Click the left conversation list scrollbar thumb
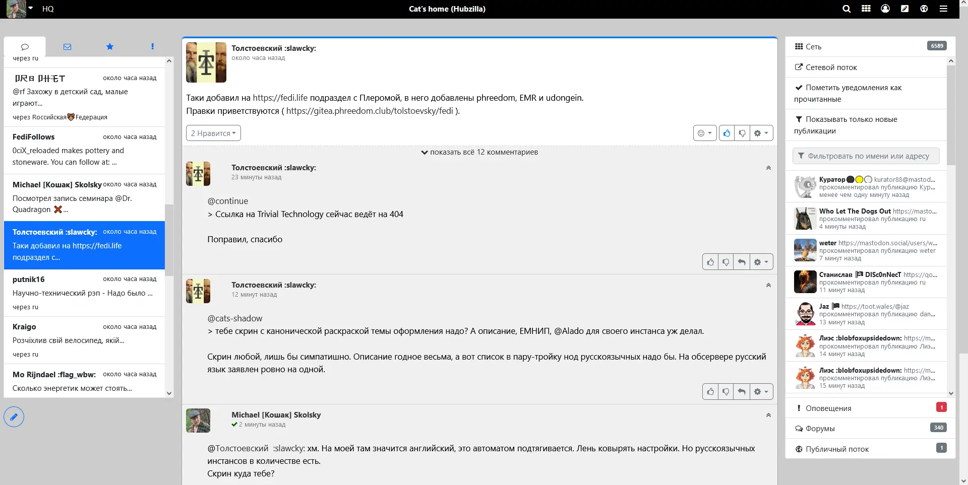968x485 pixels. point(169,240)
